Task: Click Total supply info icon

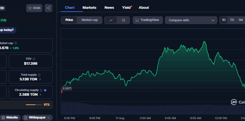Action: (39, 75)
